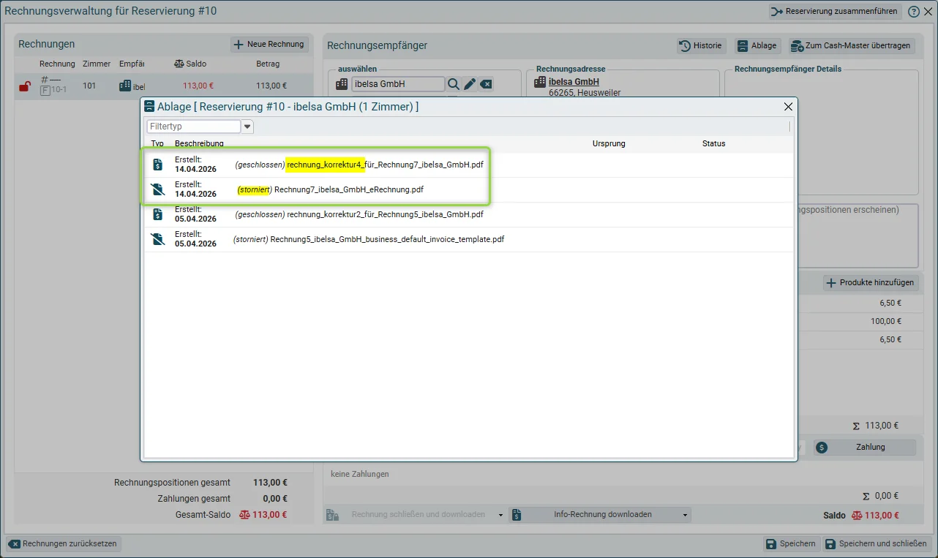This screenshot has width=938, height=558.
Task: Focus the Filtertyp filter field
Action: click(194, 127)
